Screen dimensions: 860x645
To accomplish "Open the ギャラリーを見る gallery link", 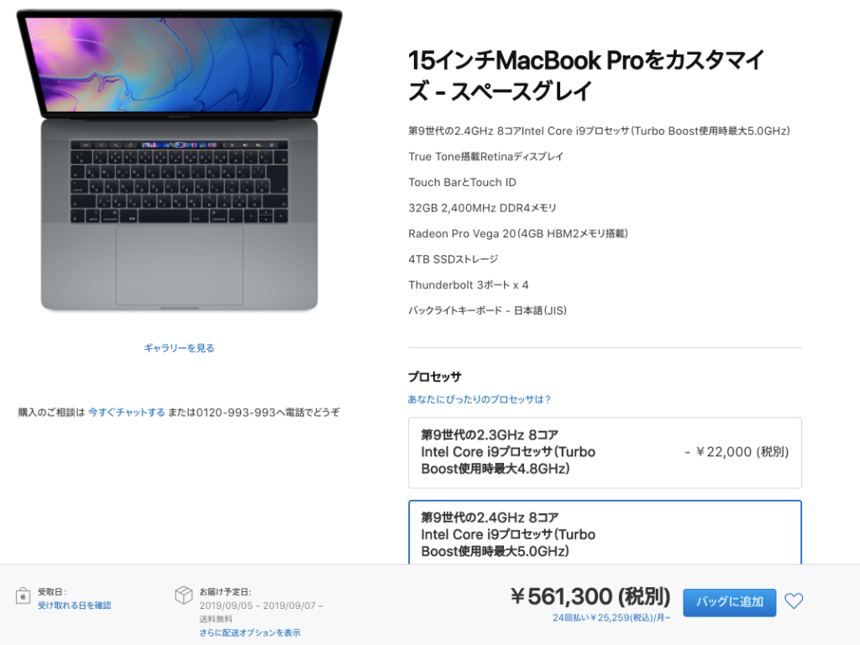I will pos(179,348).
